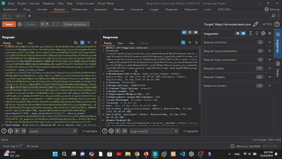
Task: Open Inspector settings gear
Action: point(263,33)
